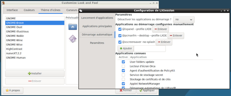
Task: Click the home folder preview icon
Action: coord(73,27)
